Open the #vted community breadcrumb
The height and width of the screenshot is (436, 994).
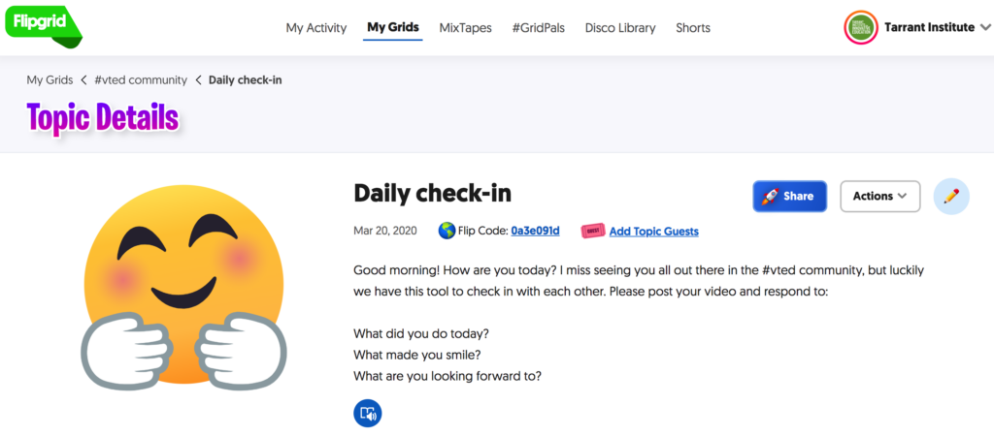(141, 80)
